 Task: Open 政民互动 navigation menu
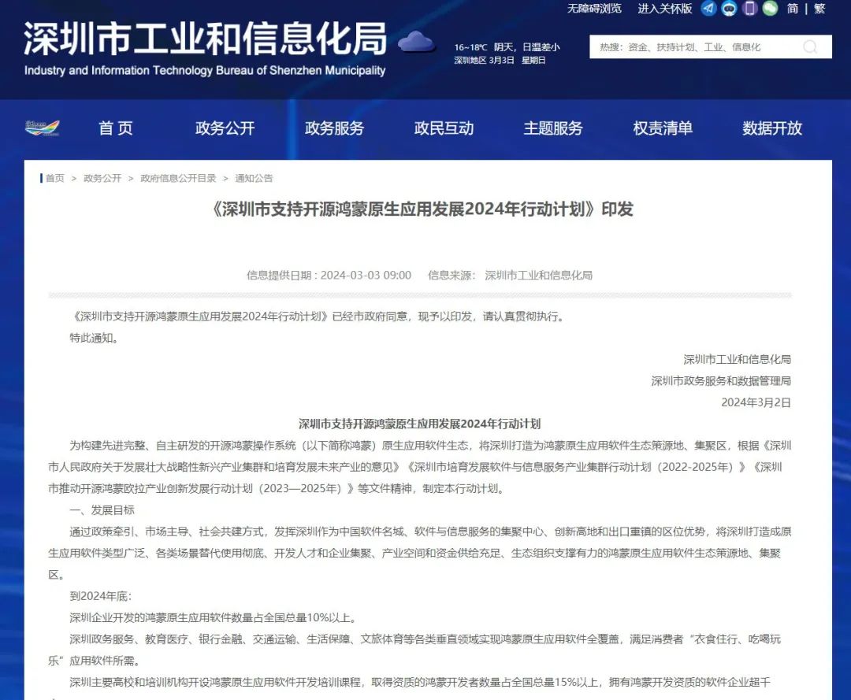point(444,128)
